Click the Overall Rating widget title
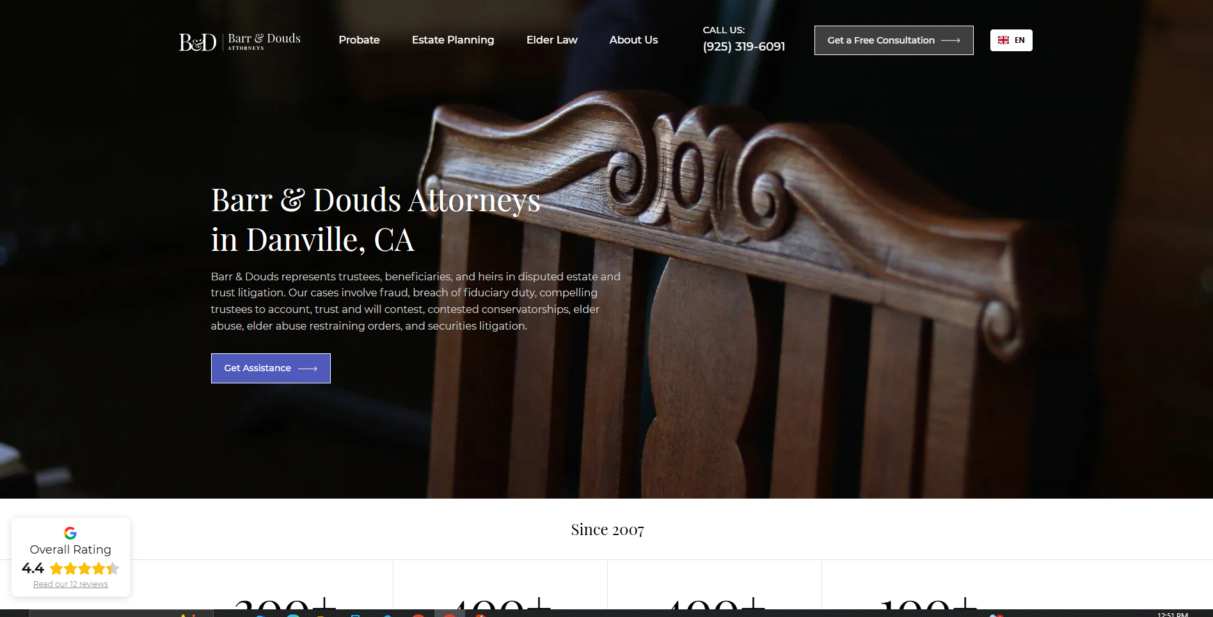Screen dimensions: 1213x617 70,550
